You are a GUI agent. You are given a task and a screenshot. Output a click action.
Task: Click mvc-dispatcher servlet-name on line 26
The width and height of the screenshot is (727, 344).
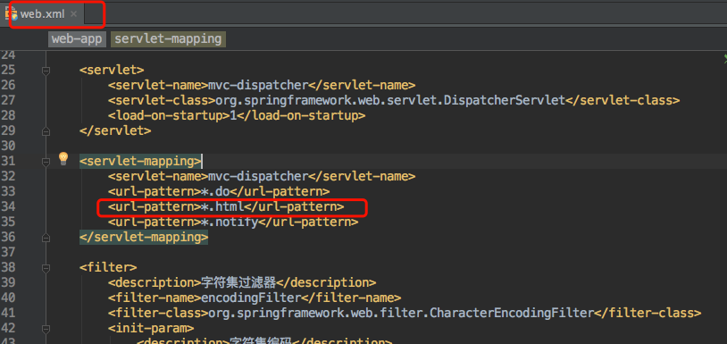[x=258, y=85]
